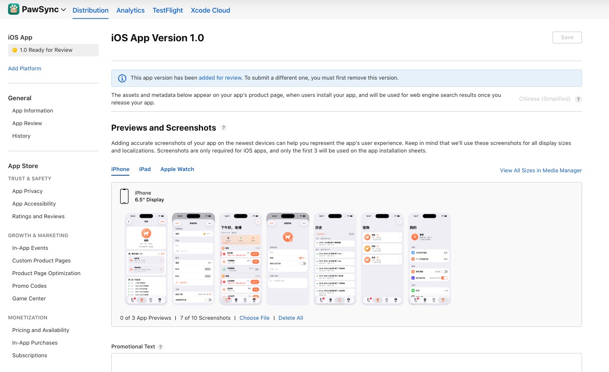The width and height of the screenshot is (609, 372).
Task: Select the 历史 history screenshot
Action: tap(335, 259)
